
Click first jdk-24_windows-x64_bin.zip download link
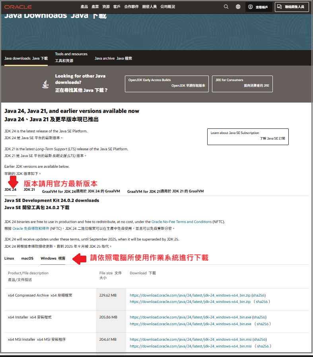[190, 295]
